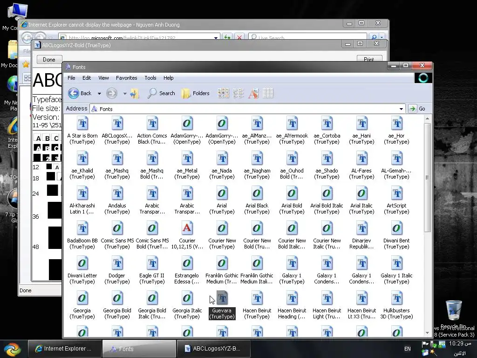Select the ArtScript font icon
The width and height of the screenshot is (477, 358).
tap(397, 193)
